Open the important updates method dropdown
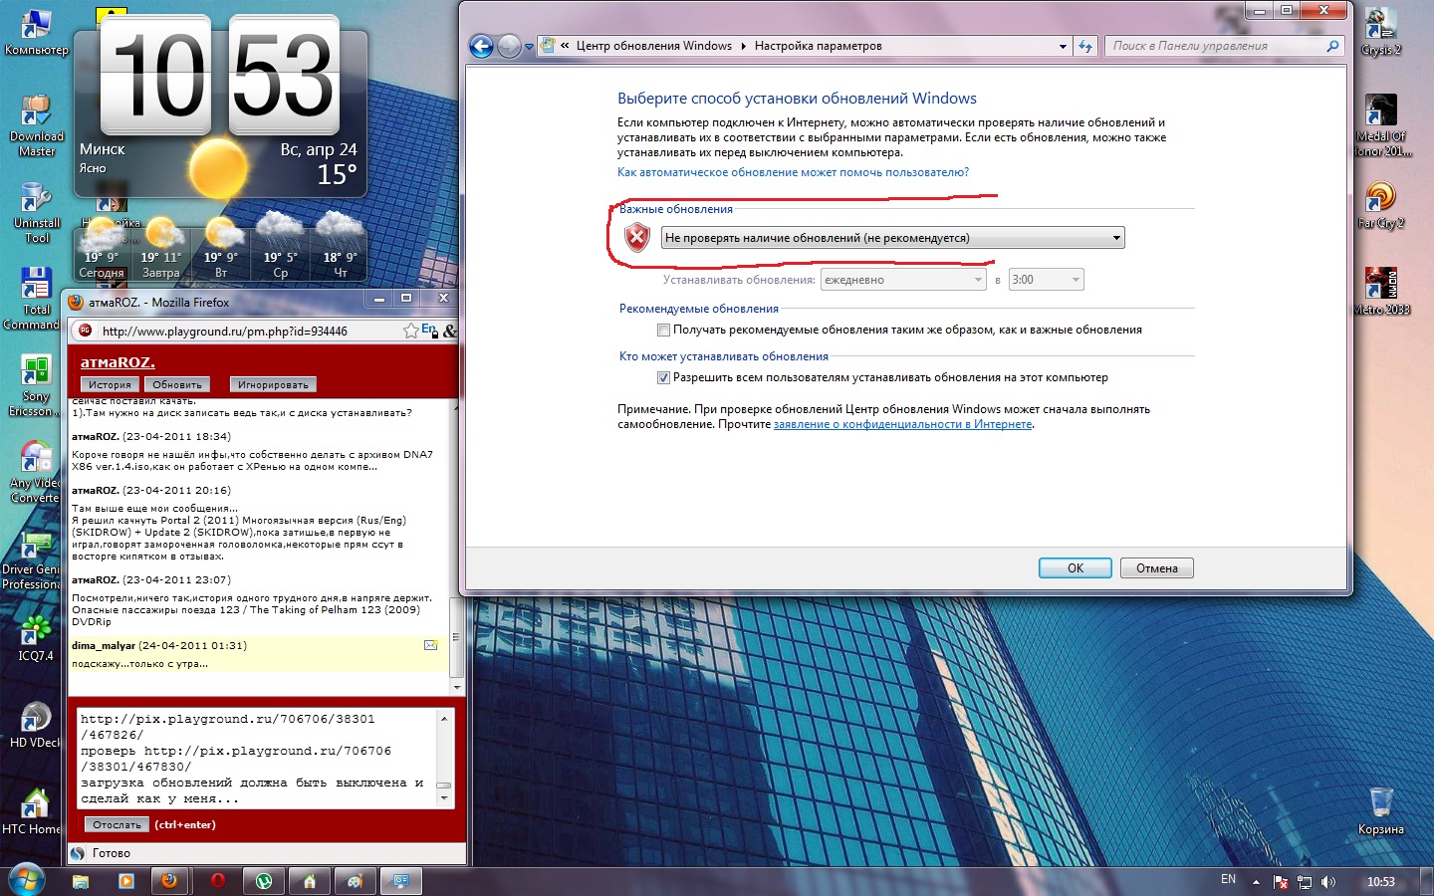 click(893, 238)
